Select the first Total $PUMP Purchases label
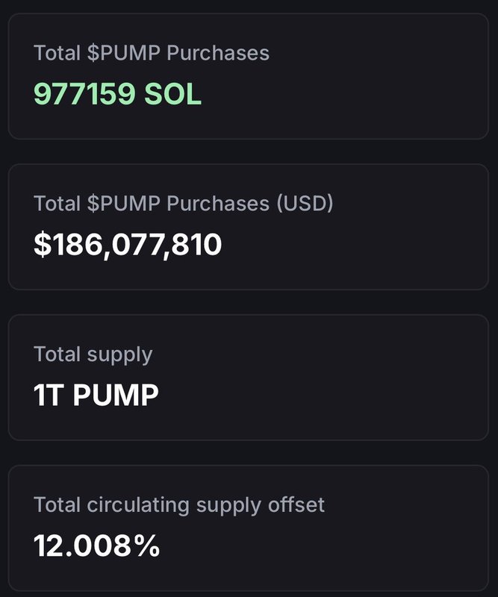 point(152,53)
